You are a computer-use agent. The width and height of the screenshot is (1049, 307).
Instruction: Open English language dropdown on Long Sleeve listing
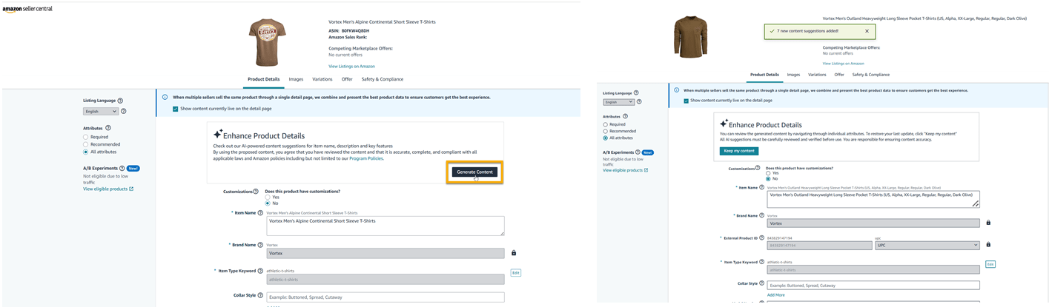click(x=618, y=102)
